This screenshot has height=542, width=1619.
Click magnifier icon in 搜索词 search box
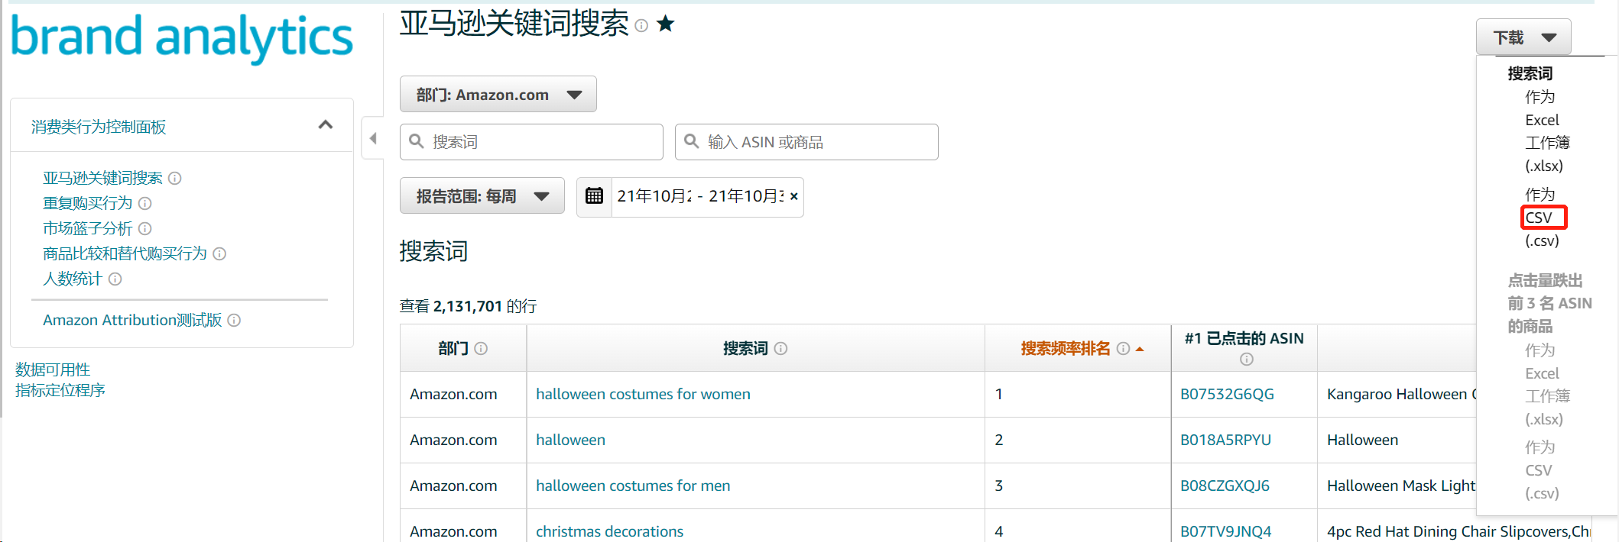pyautogui.click(x=417, y=141)
